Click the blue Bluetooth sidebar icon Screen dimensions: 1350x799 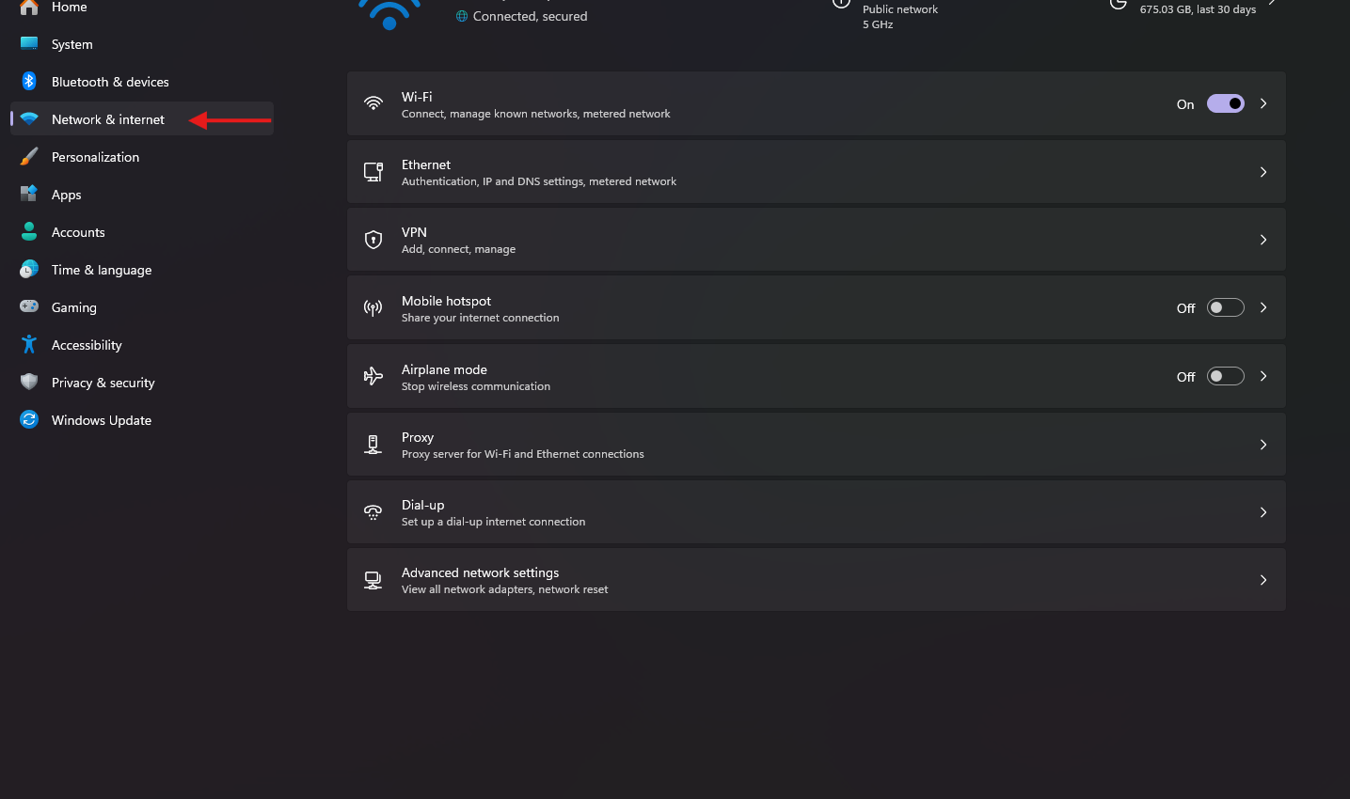(x=27, y=81)
